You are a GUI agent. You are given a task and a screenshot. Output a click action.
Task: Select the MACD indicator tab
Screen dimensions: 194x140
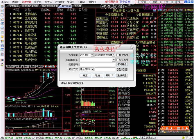click(25, 134)
